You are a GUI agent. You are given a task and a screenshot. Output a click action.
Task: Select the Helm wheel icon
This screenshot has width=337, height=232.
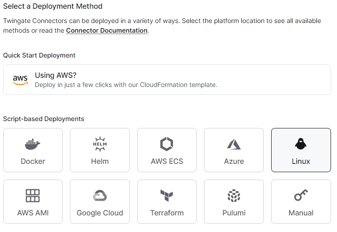coord(100,144)
